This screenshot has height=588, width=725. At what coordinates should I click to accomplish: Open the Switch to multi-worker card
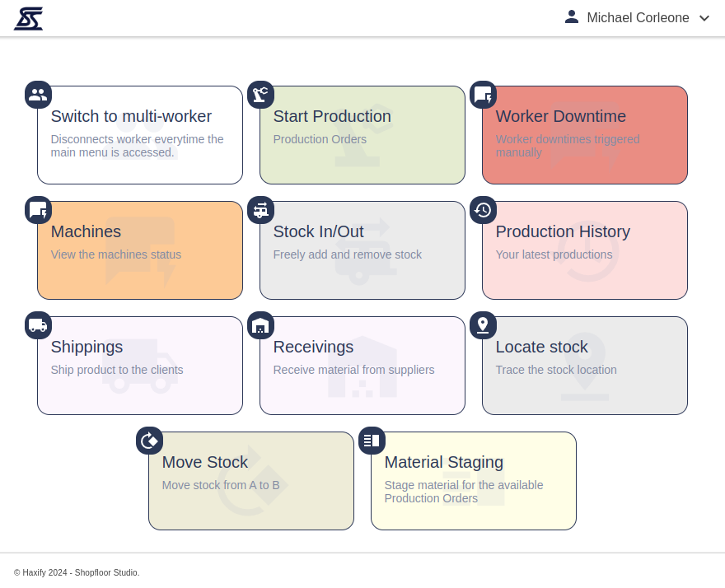140,136
